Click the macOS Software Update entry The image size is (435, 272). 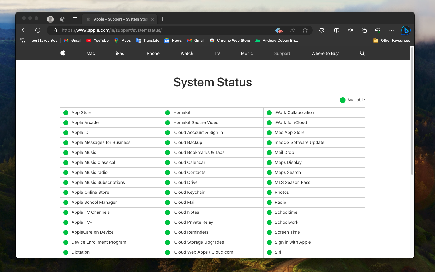(314, 142)
